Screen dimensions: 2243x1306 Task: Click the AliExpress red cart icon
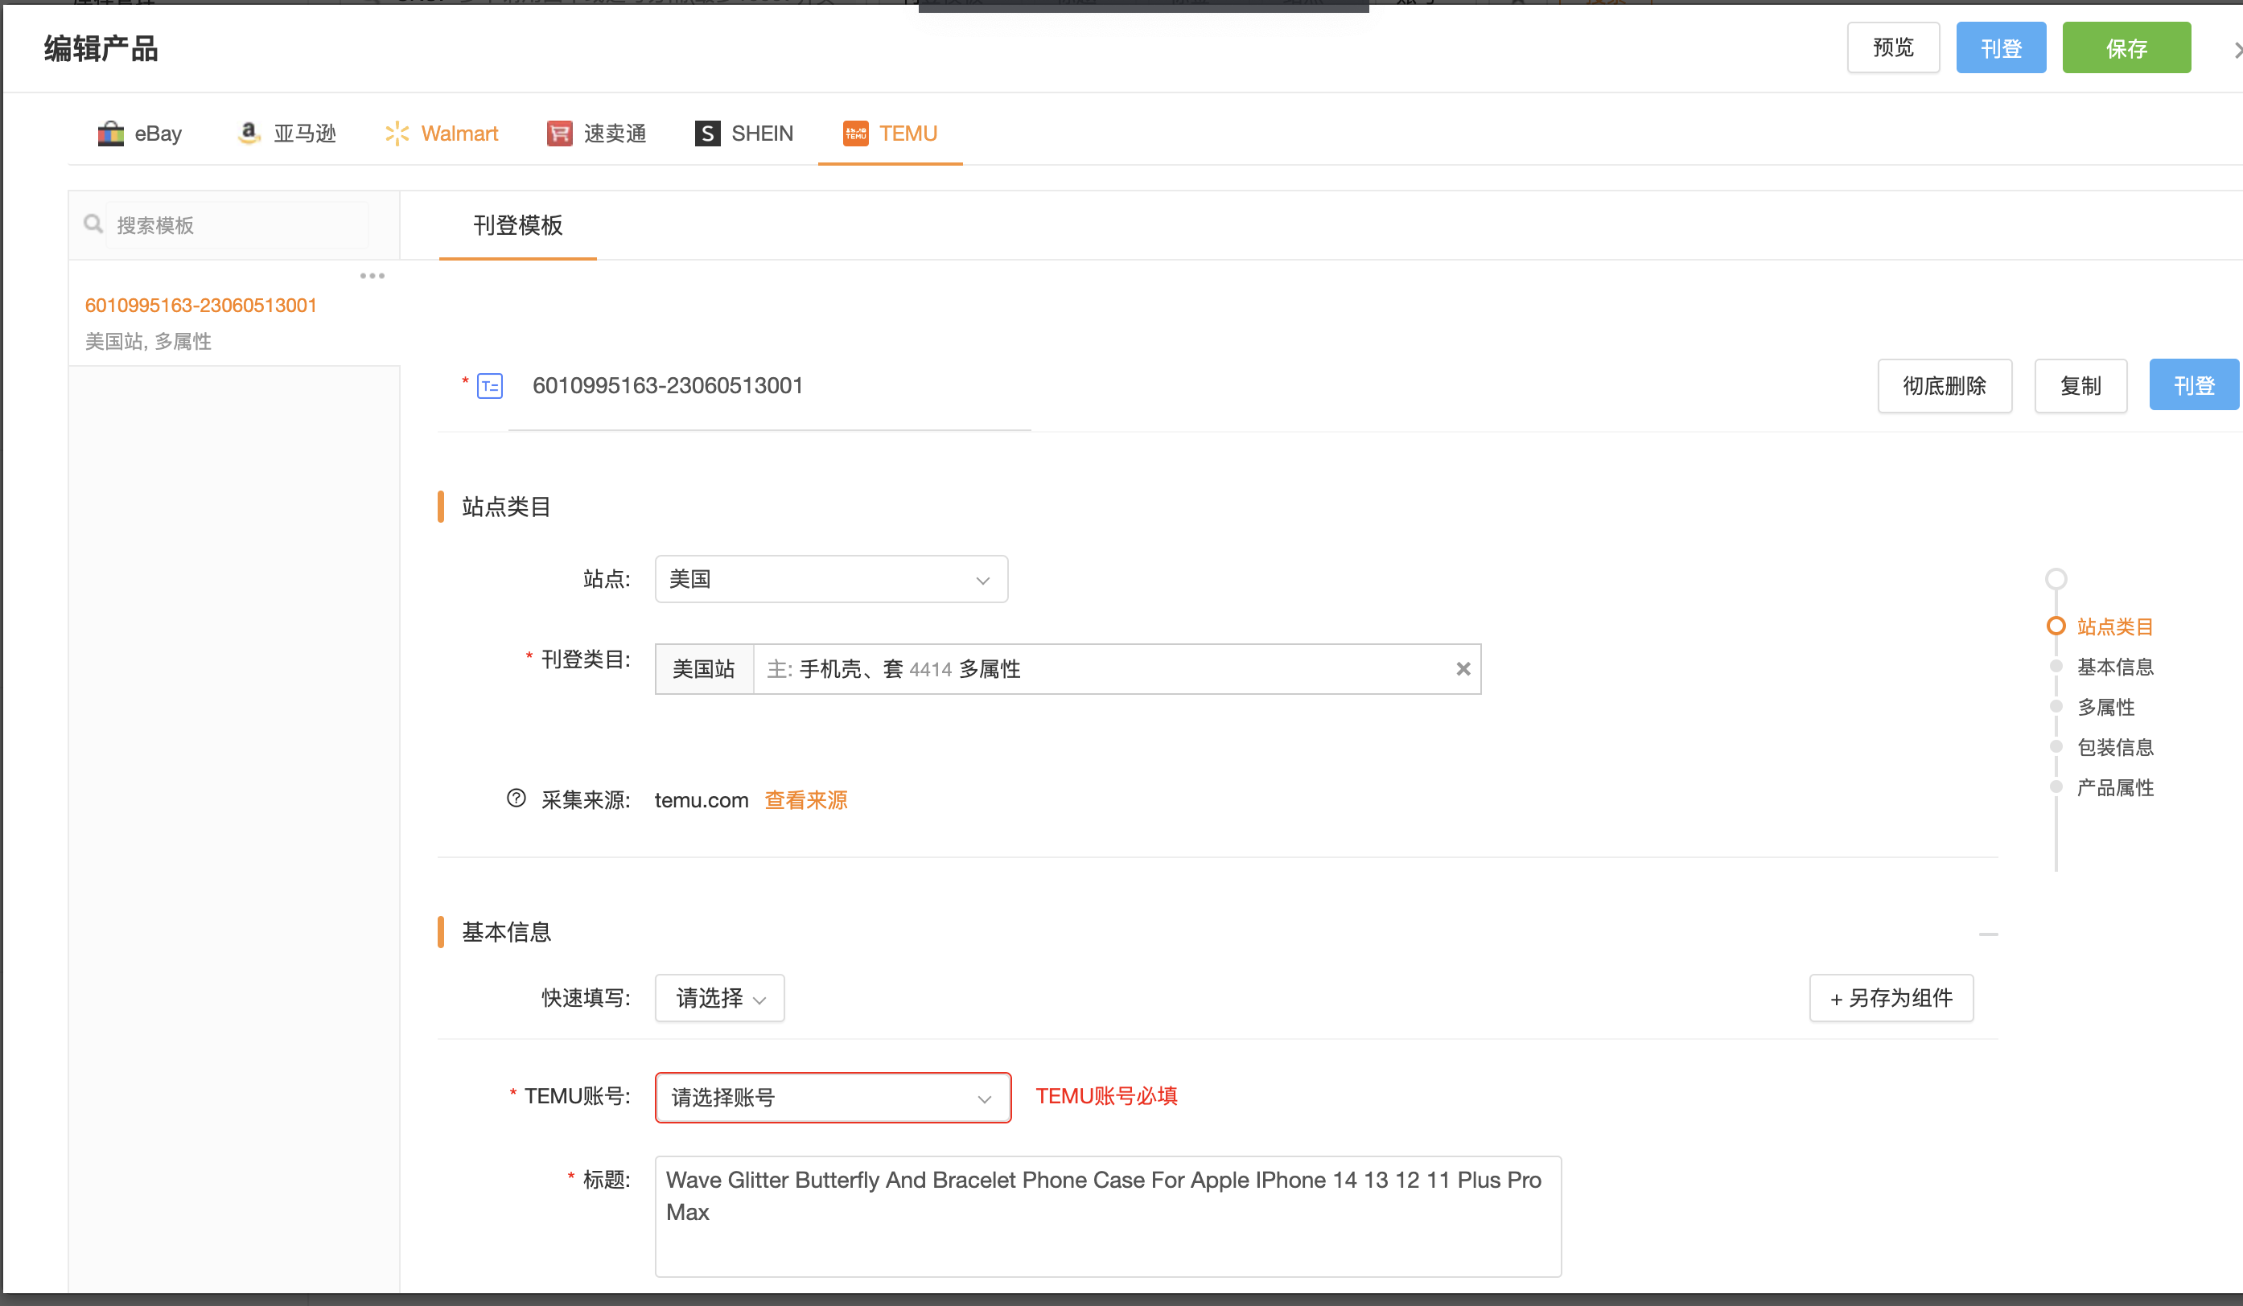(x=559, y=133)
